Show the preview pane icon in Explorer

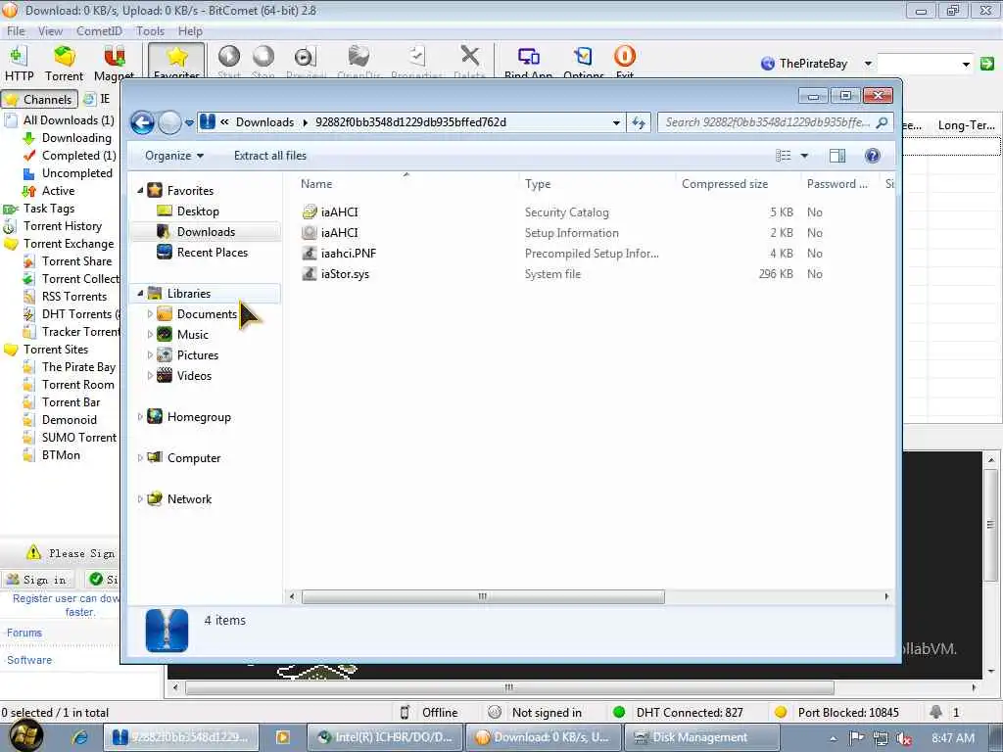click(837, 156)
